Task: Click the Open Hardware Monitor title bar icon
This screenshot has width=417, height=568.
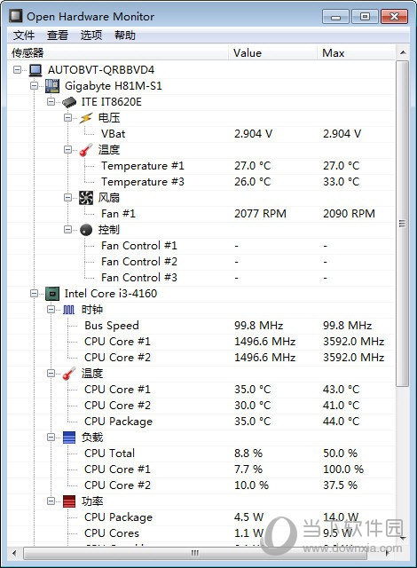Action: click(15, 16)
